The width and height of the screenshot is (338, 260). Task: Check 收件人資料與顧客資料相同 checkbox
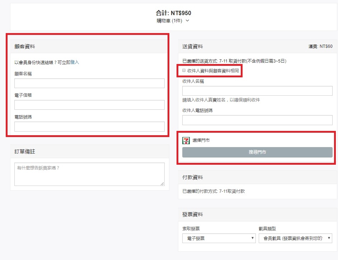(x=184, y=70)
